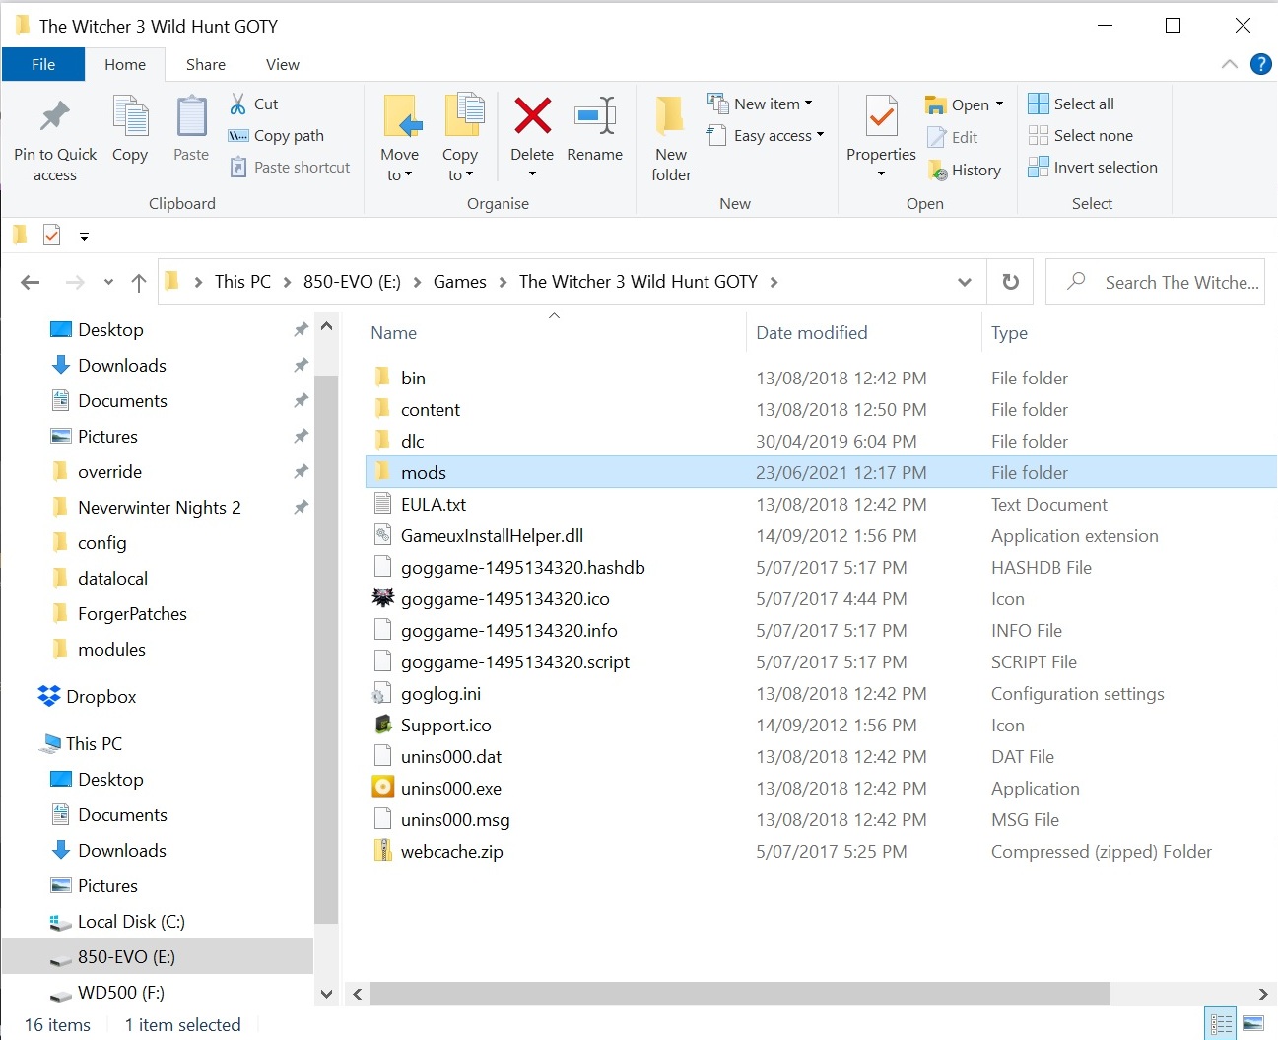Select all items

pos(1071,104)
